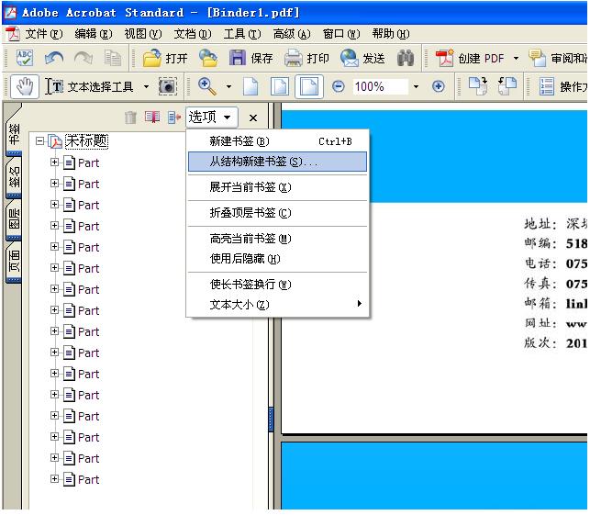Image resolution: width=590 pixels, height=515 pixels.
Task: Click the Snapshot camera tool
Action: coord(167,86)
